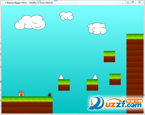Click the white spike on left block
Viewport: 145px width, 115px height.
tap(61, 77)
